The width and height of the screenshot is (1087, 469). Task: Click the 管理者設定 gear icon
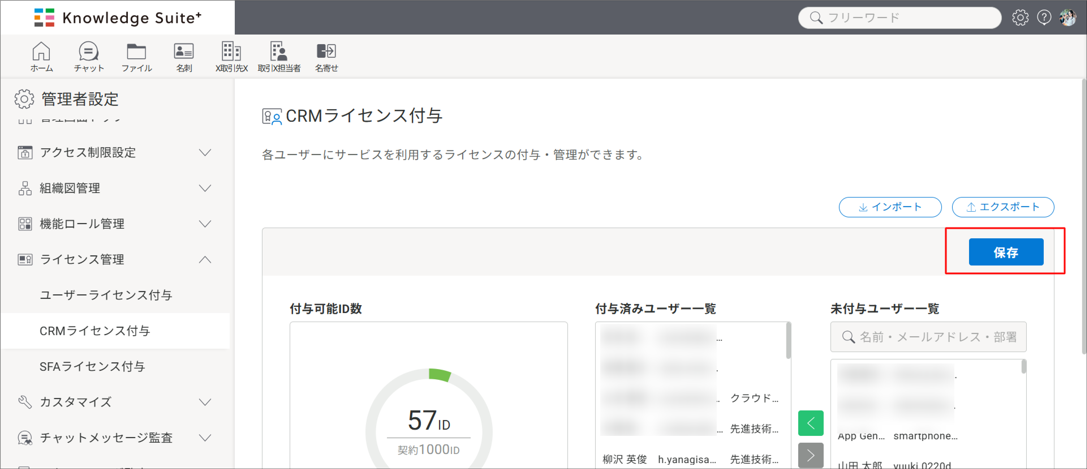click(24, 99)
